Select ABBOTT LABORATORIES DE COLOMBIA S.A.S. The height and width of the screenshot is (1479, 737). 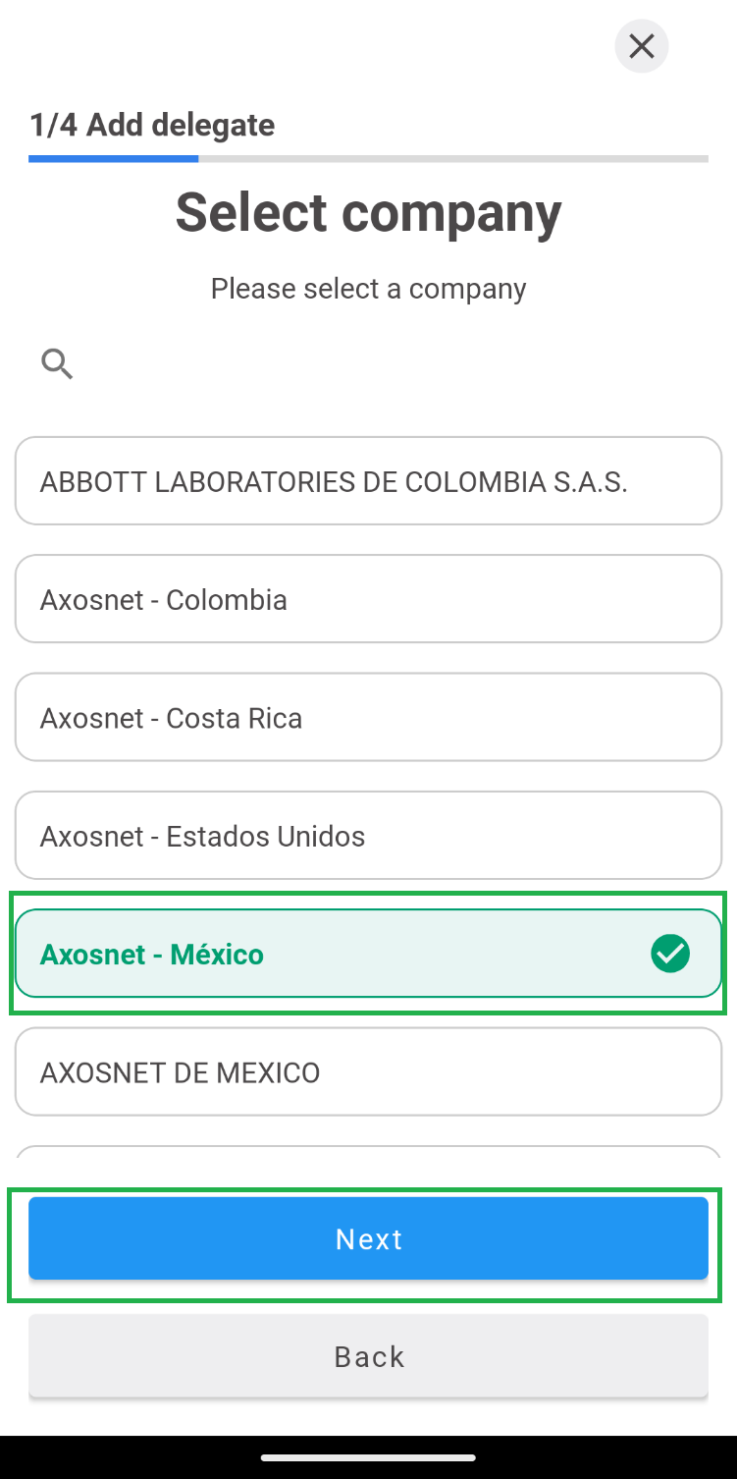[368, 481]
